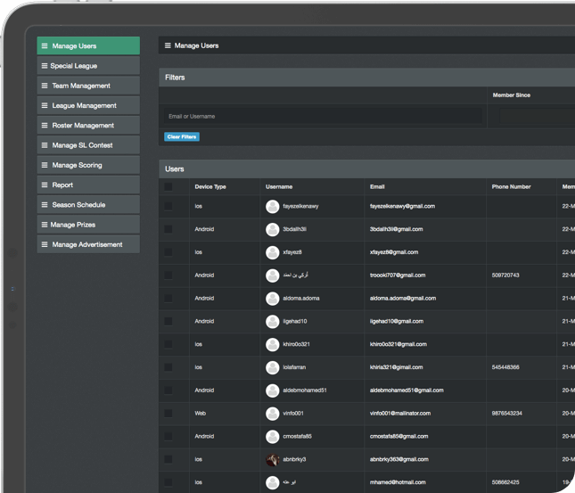This screenshot has height=493, width=575.
Task: Select the cmostafa85 row checkbox
Action: point(168,436)
